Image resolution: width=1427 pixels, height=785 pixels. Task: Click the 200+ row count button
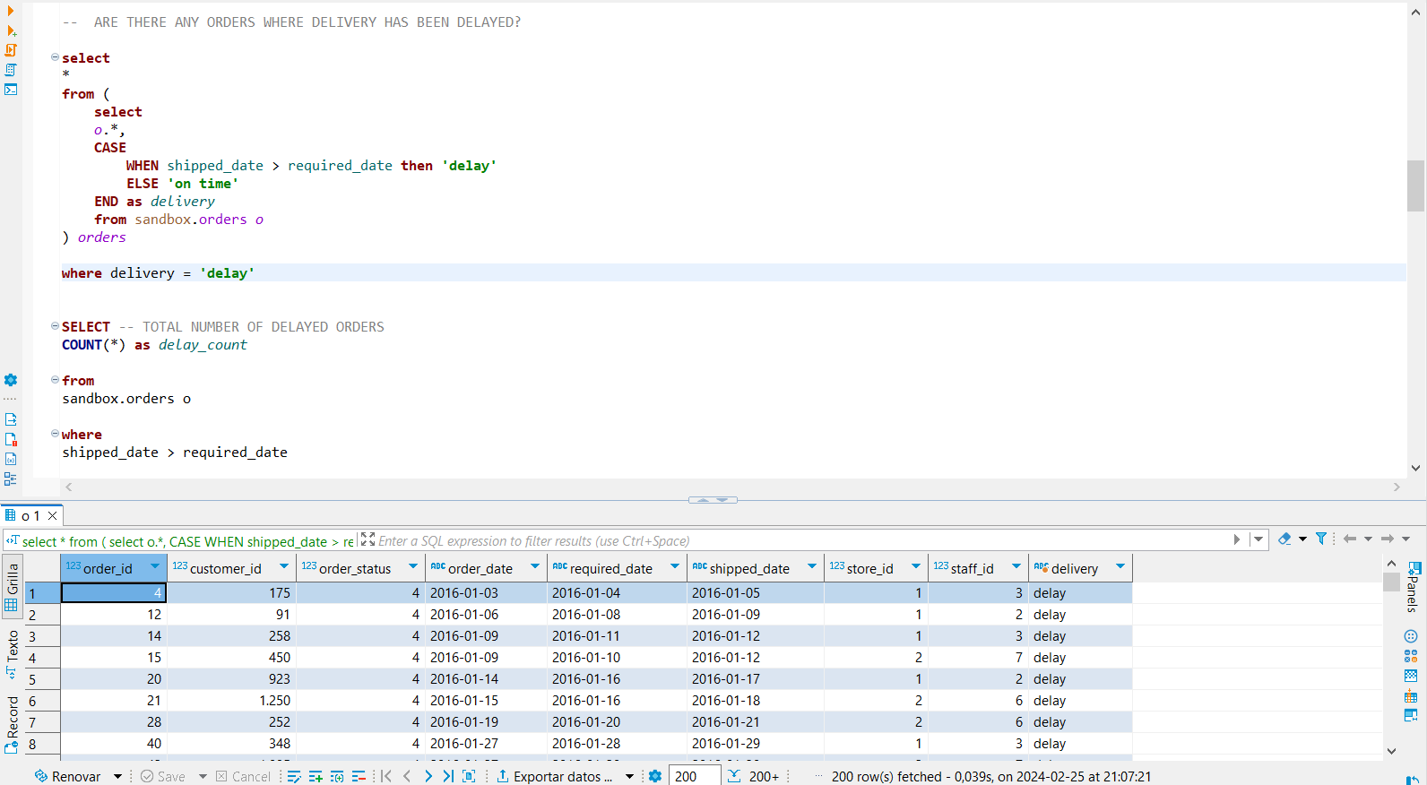(754, 776)
